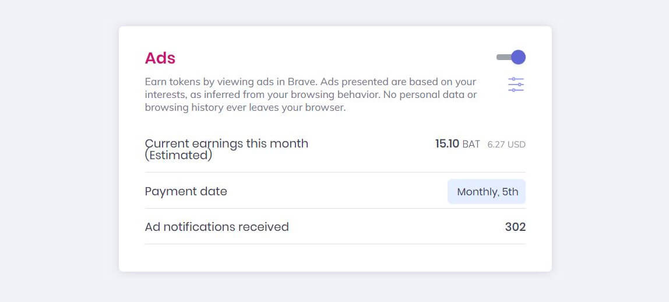Disable the Ads toggle switch
The image size is (669, 302).
pos(512,57)
